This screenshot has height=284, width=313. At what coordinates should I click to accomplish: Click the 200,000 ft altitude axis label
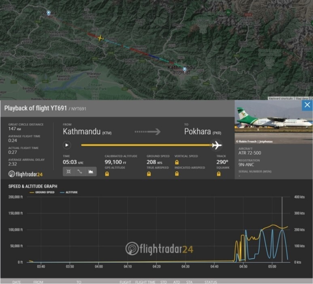(x=15, y=197)
